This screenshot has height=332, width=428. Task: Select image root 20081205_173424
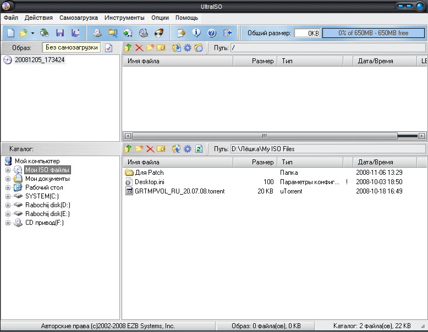(40, 60)
